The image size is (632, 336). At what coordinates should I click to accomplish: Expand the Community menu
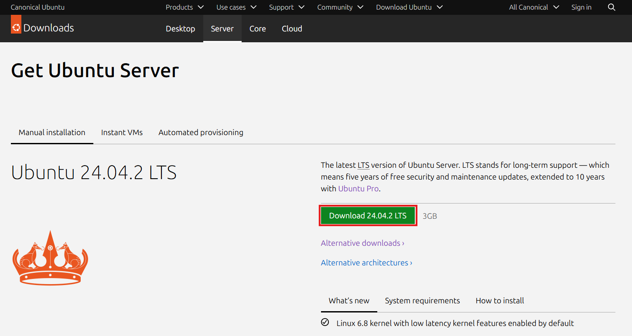(x=341, y=7)
